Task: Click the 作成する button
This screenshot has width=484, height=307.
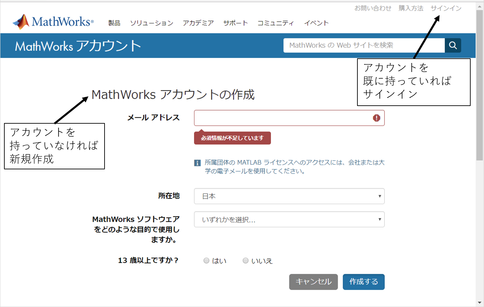Action: 364,282
